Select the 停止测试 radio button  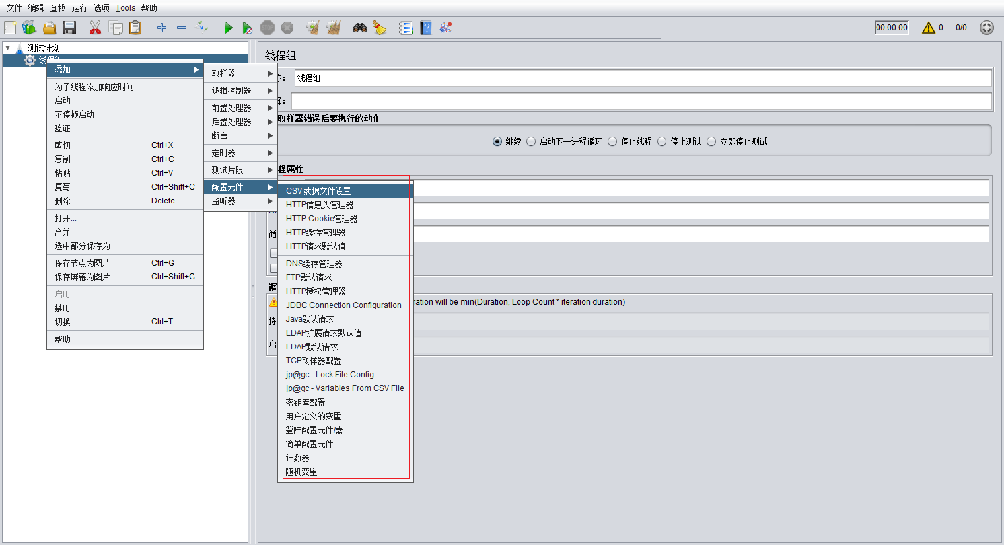click(662, 141)
